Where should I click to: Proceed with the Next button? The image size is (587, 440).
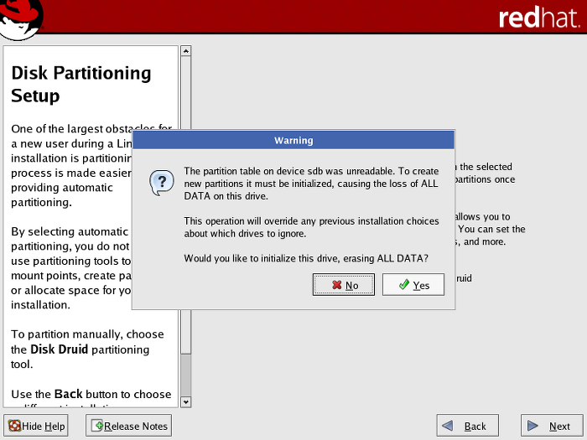(x=551, y=426)
